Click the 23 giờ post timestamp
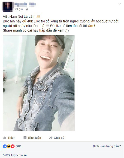Viewport: 124px width, 158px height. (x=19, y=9)
